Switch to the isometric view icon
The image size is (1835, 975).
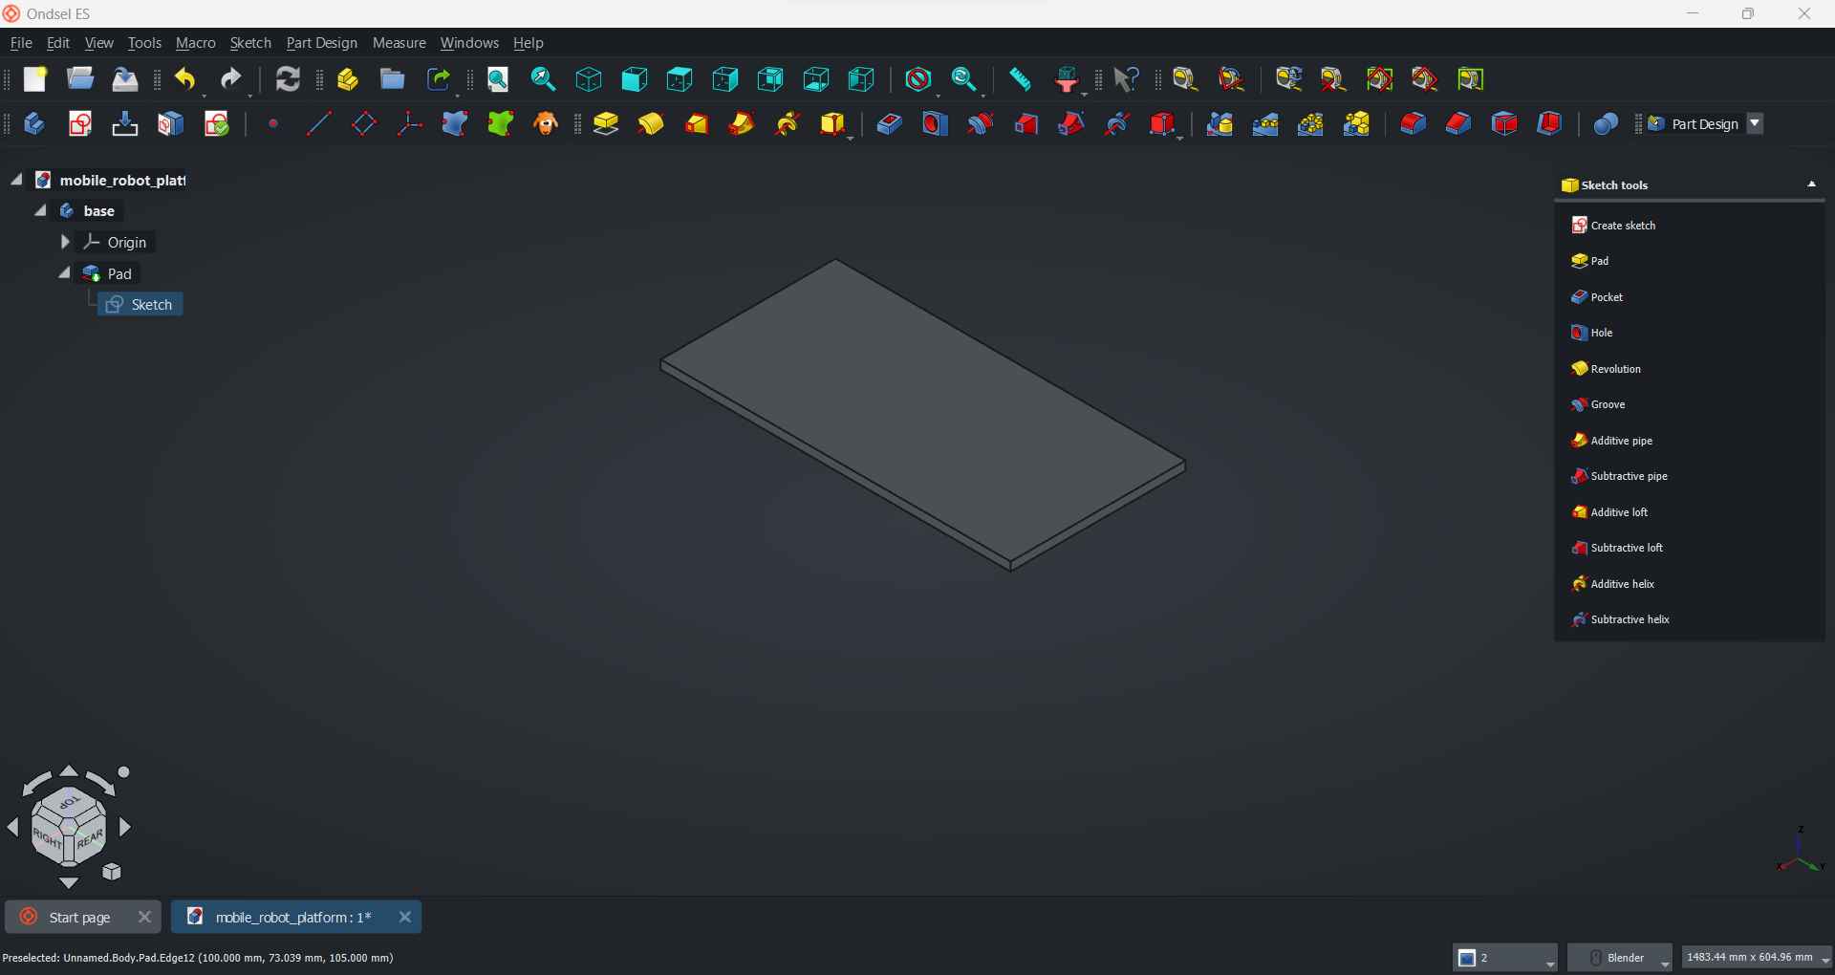(589, 79)
